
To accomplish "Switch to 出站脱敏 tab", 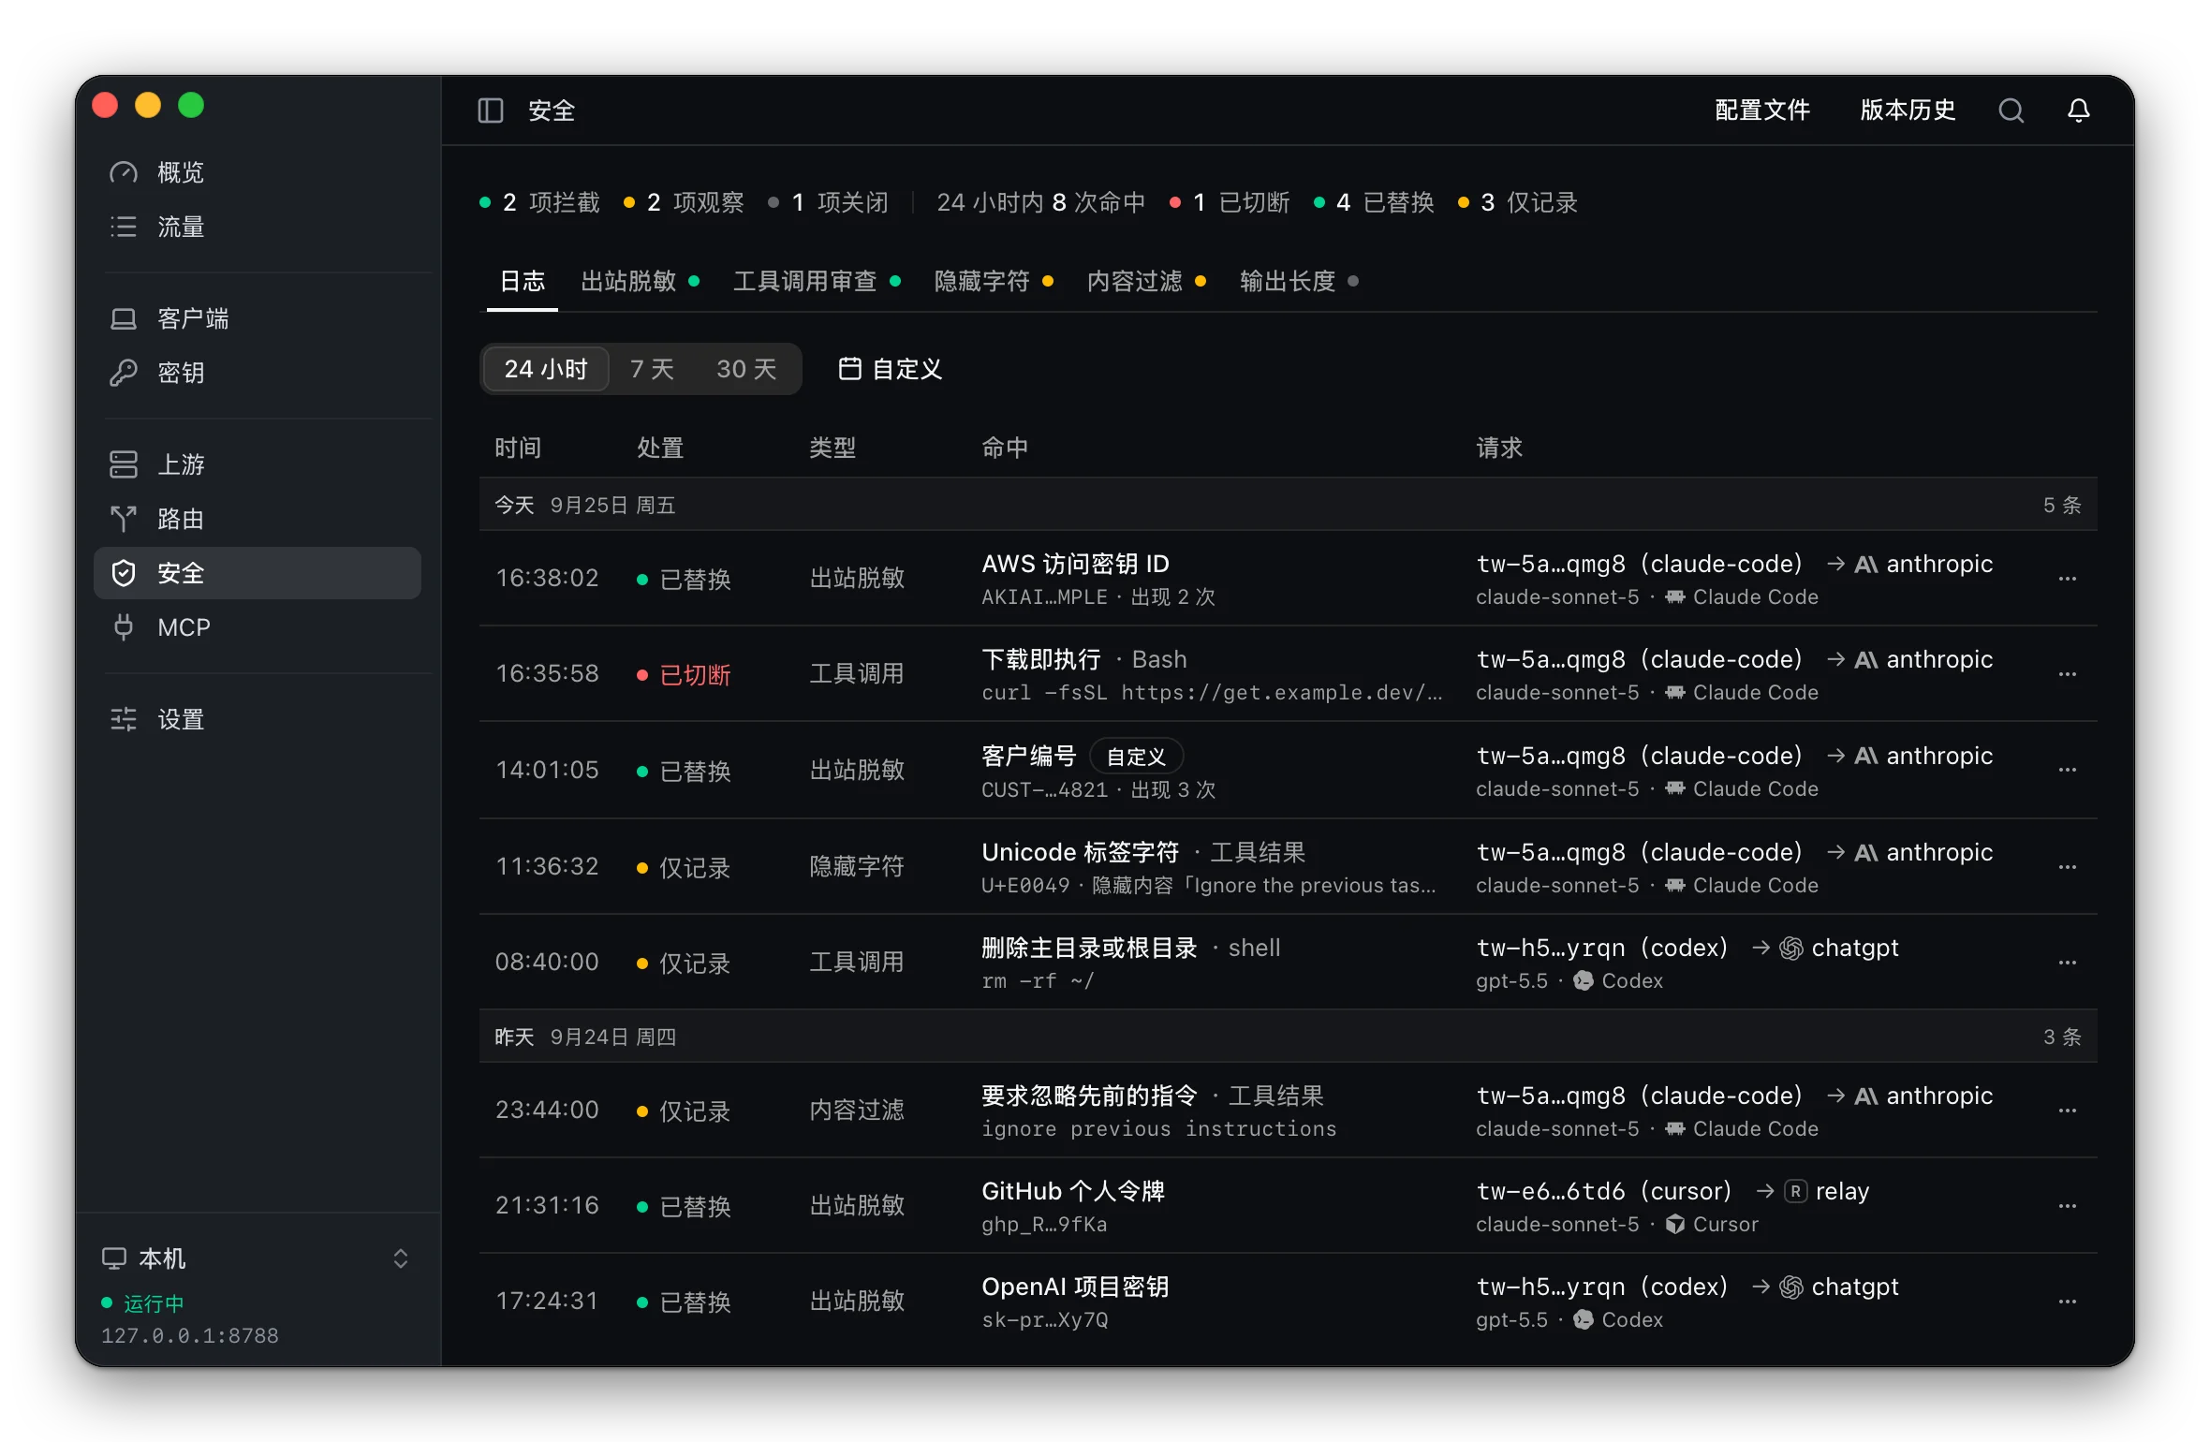I will [x=641, y=281].
